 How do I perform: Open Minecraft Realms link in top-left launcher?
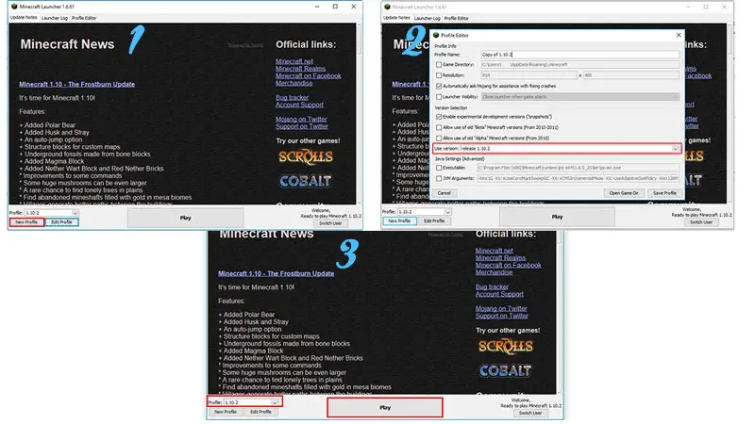[300, 68]
